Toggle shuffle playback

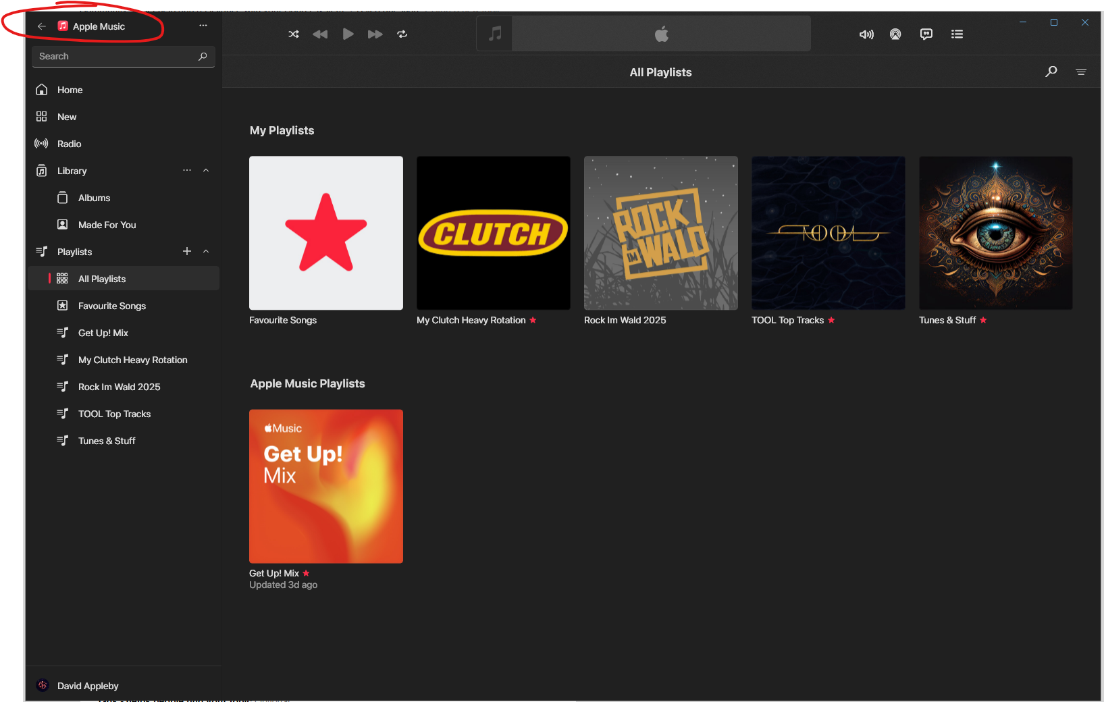[294, 34]
